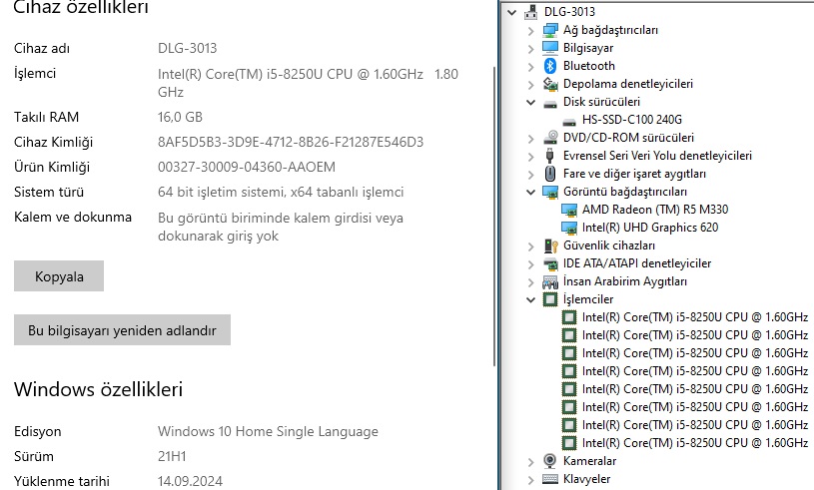Click the Disk sürücüleri drive icon
Screen dimensions: 814x490
550,102
